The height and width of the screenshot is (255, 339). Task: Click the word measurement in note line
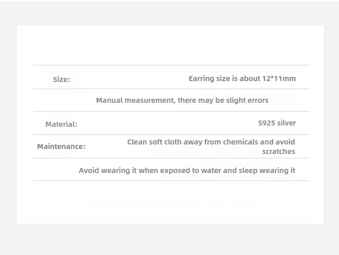tap(150, 100)
